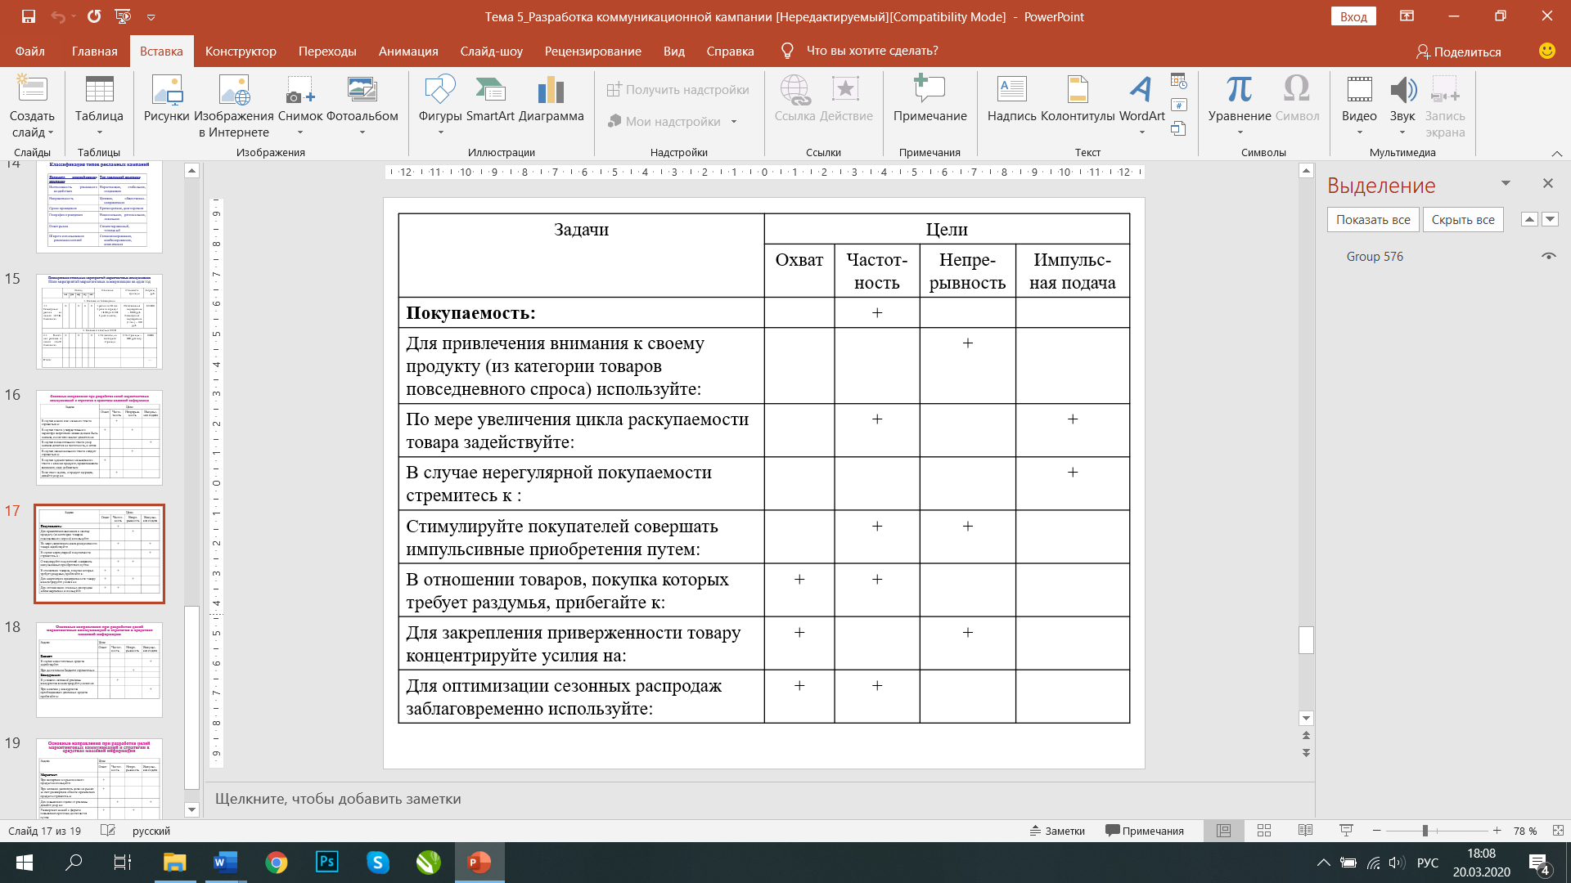
Task: Switch to Переходы tab
Action: click(x=327, y=51)
